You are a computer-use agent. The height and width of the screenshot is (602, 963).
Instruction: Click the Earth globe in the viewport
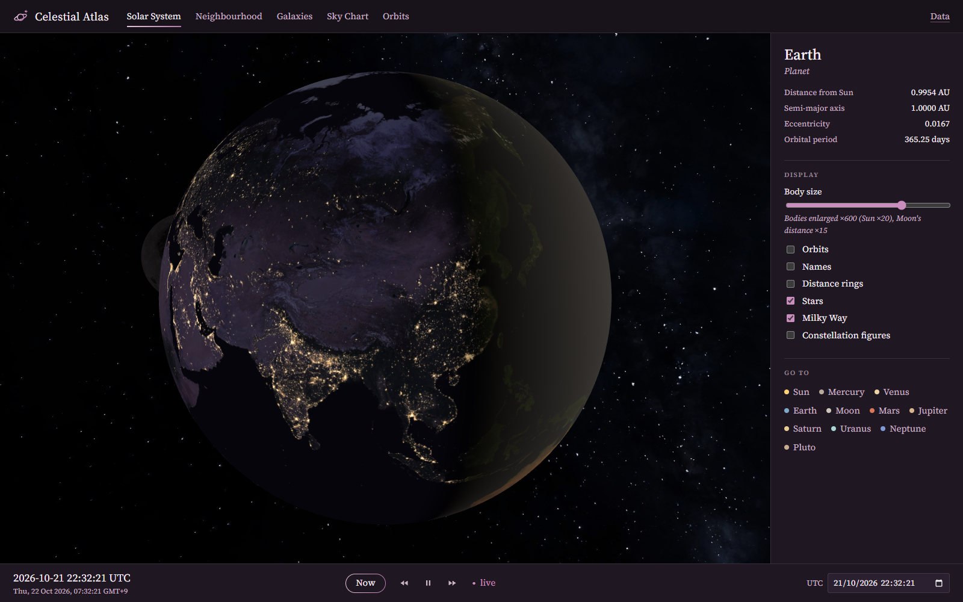click(x=385, y=298)
